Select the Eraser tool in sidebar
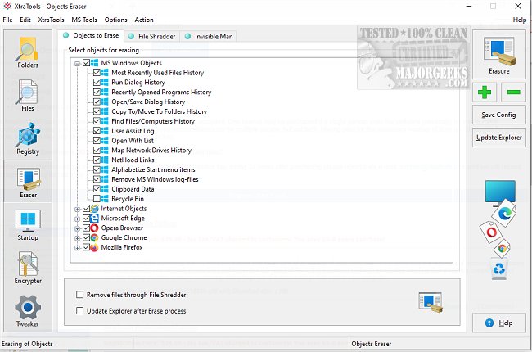This screenshot has height=352, width=532. [28, 182]
